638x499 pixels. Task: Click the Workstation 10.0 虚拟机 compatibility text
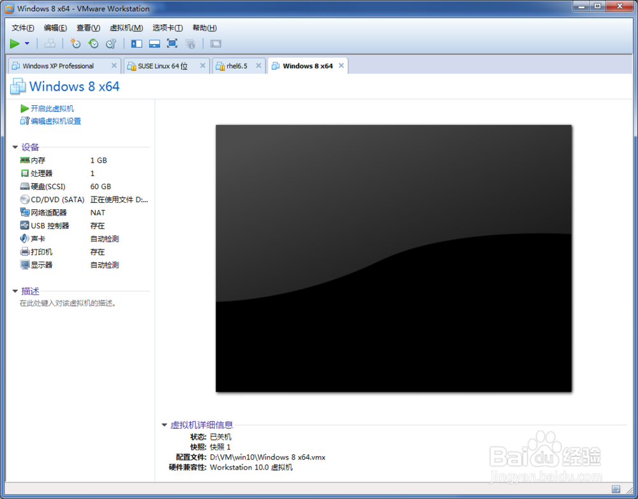point(251,467)
